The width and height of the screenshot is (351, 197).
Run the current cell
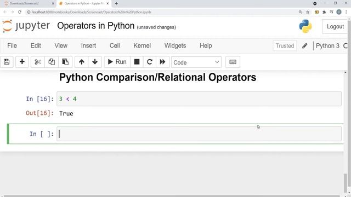tap(117, 62)
